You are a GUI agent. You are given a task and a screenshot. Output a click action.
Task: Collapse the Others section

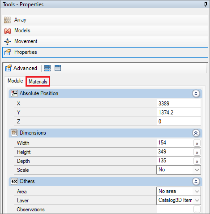tap(196, 181)
